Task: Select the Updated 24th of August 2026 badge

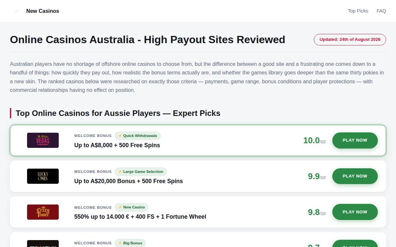Action: [350, 40]
